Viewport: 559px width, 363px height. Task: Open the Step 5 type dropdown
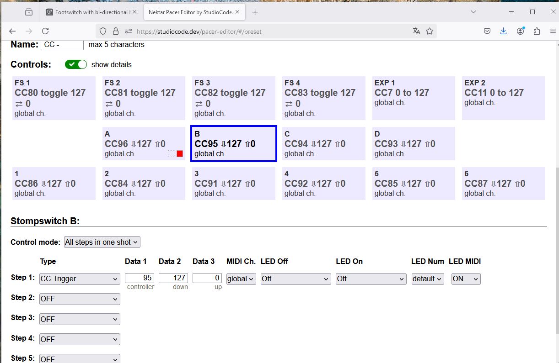[x=80, y=359]
